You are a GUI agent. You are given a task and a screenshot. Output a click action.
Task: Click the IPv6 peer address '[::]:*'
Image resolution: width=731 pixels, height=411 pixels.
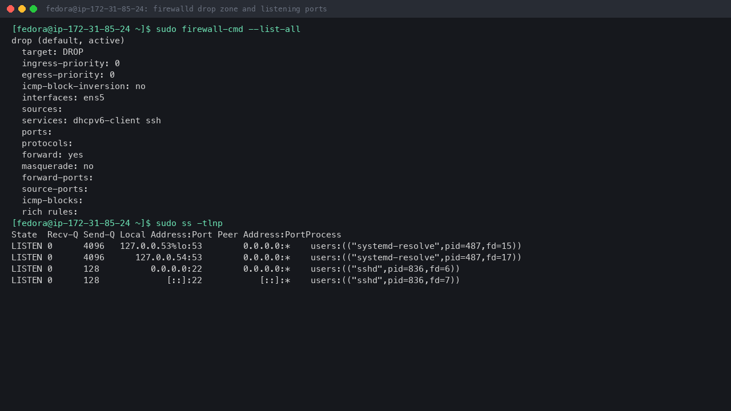point(275,280)
